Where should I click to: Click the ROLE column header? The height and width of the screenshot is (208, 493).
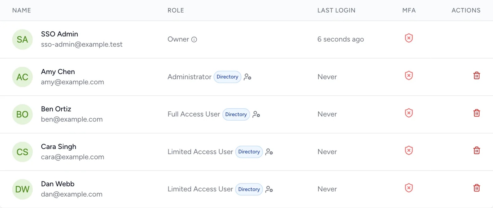coord(176,10)
